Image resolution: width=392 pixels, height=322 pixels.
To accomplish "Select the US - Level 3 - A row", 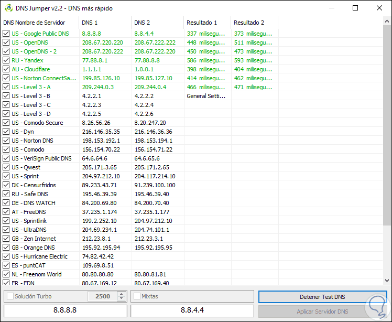I will [31, 87].
